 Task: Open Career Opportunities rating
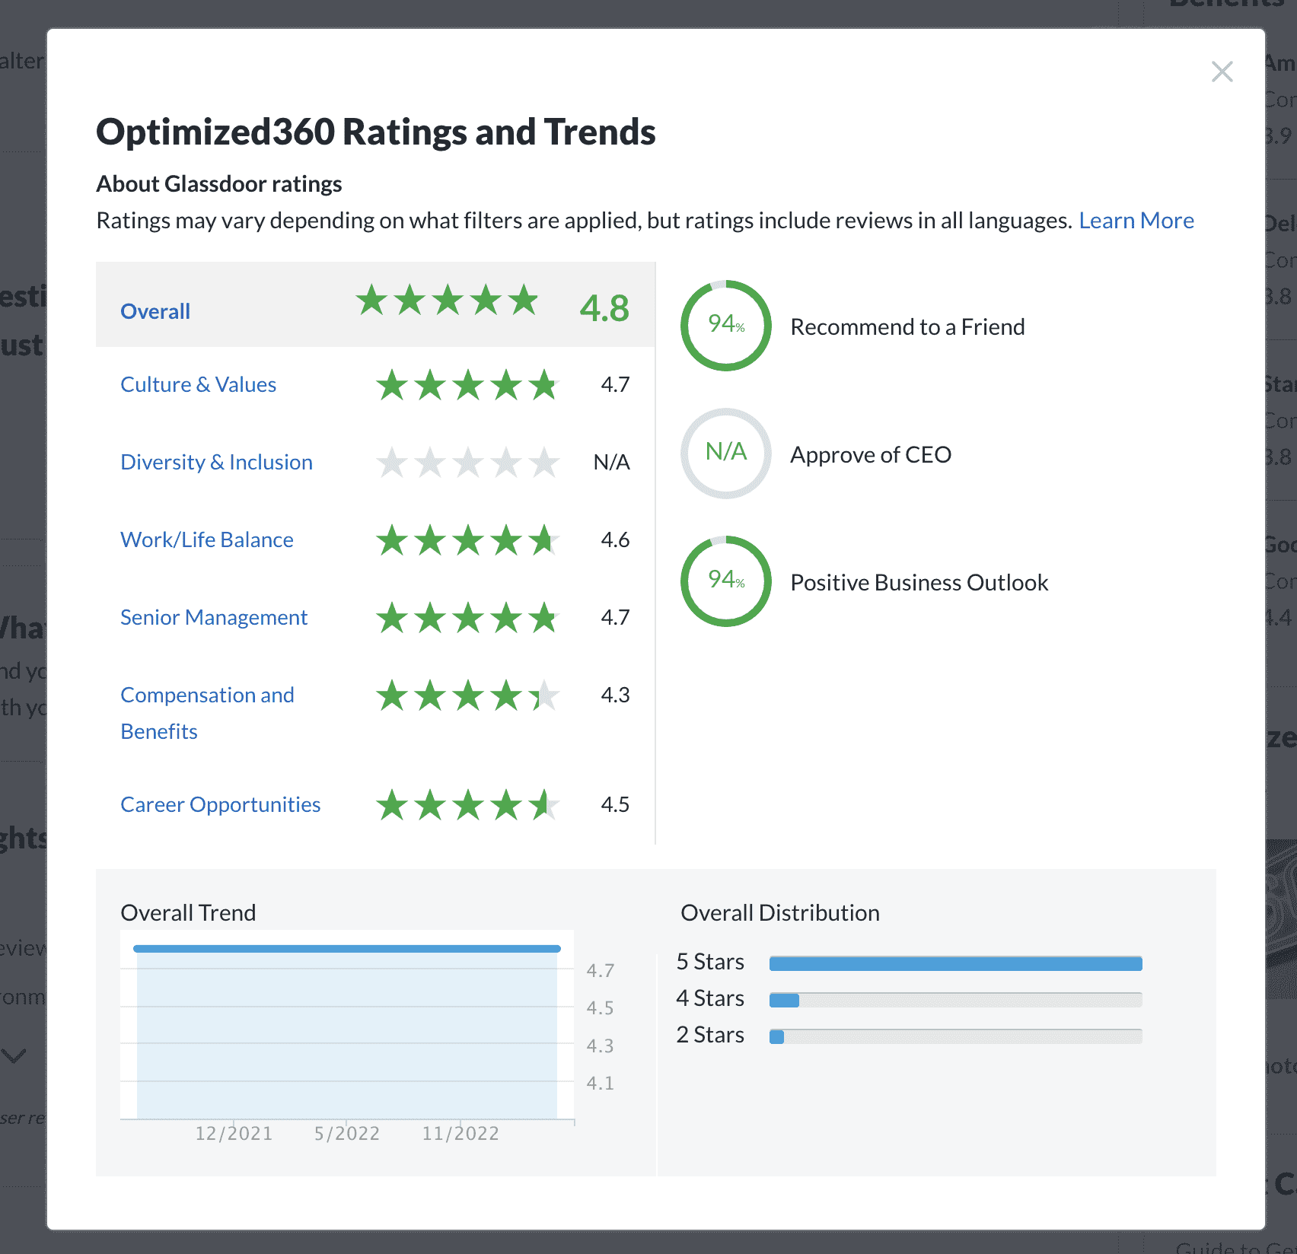point(220,804)
